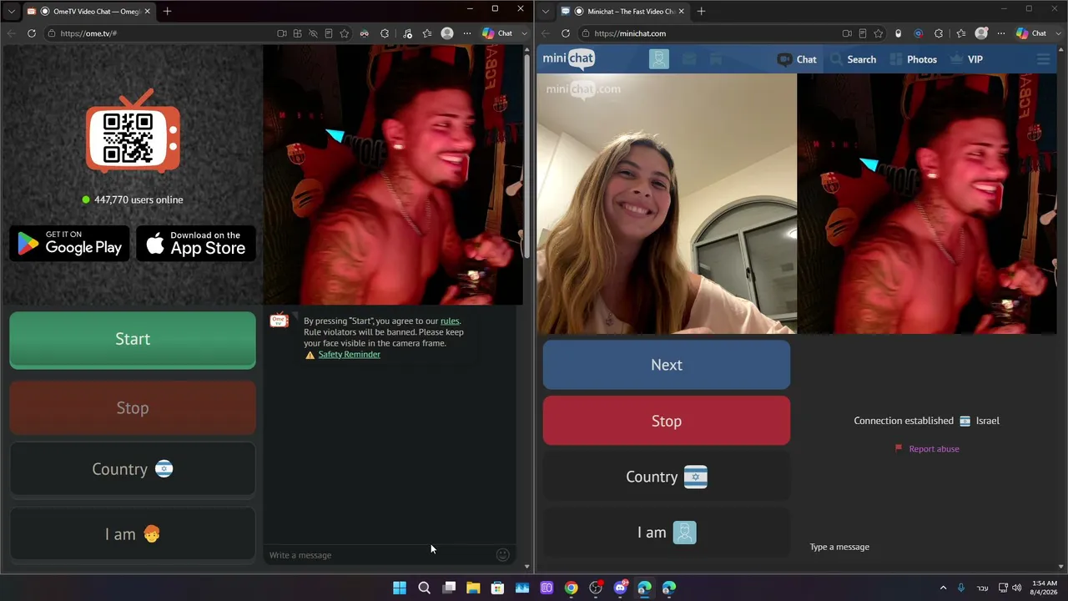Launch File Explorer from the taskbar

point(473,588)
